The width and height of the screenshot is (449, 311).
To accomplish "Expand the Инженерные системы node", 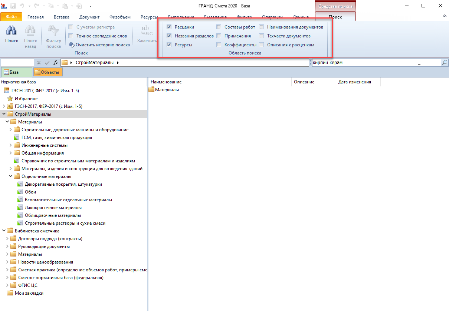I will coord(10,145).
